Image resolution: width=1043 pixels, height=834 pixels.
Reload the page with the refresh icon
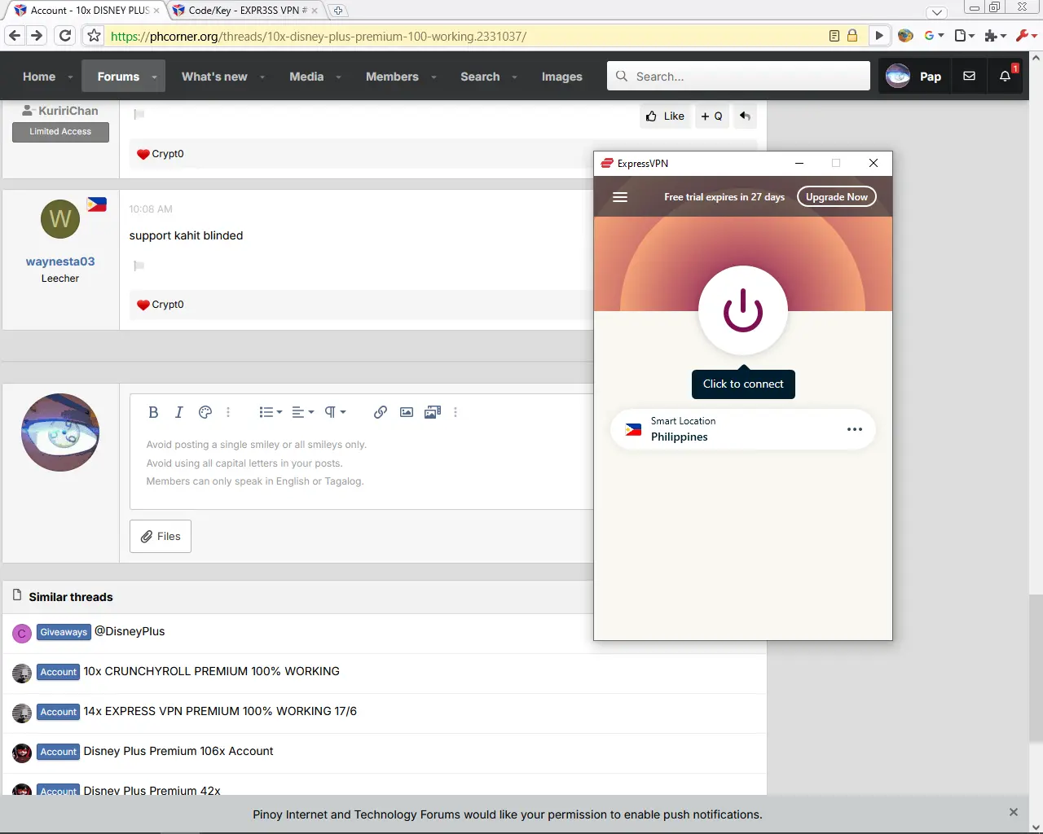[x=65, y=36]
